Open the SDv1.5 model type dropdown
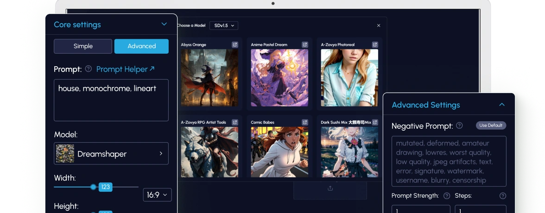545x213 pixels. click(224, 25)
